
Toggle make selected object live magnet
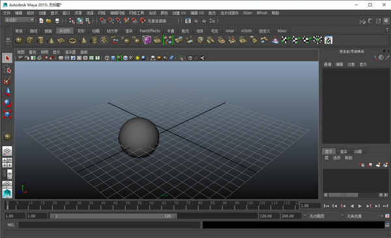click(143, 21)
